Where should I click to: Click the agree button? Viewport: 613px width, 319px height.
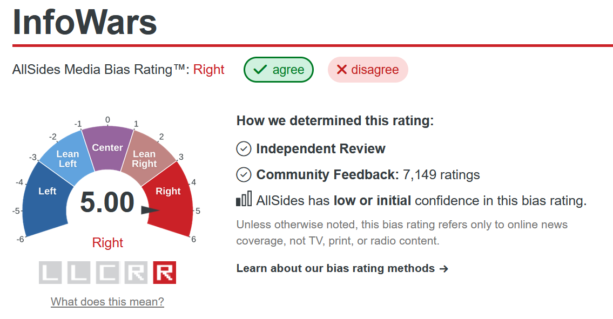tap(278, 70)
